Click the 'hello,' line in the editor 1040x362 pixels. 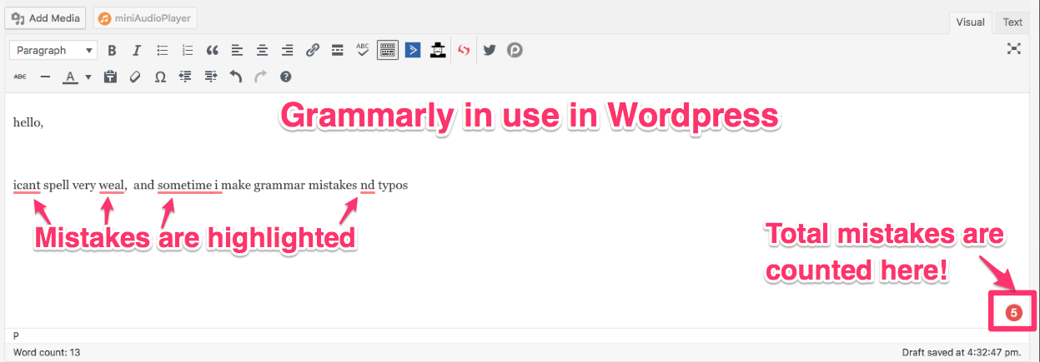point(28,123)
